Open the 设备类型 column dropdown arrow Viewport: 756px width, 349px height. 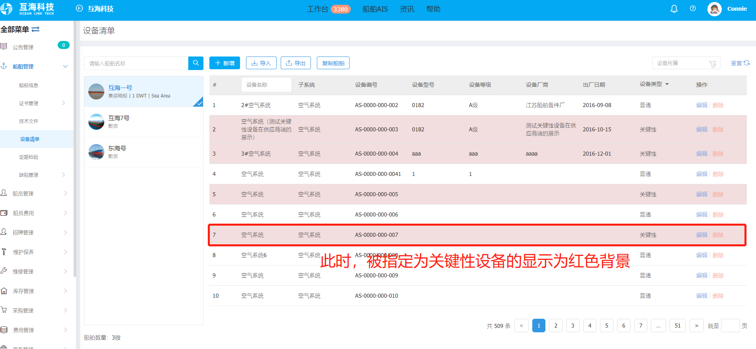coord(667,84)
